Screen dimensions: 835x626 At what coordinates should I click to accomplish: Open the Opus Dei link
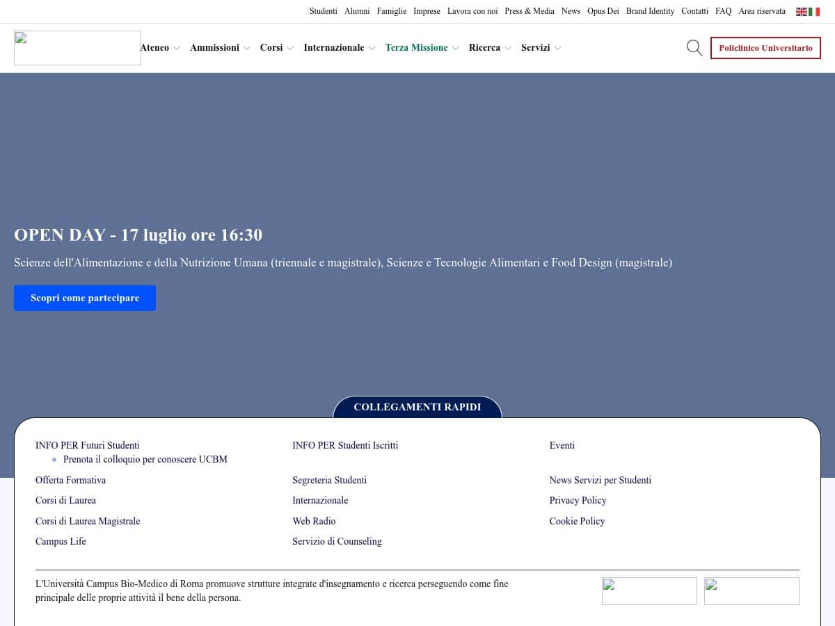click(x=603, y=11)
